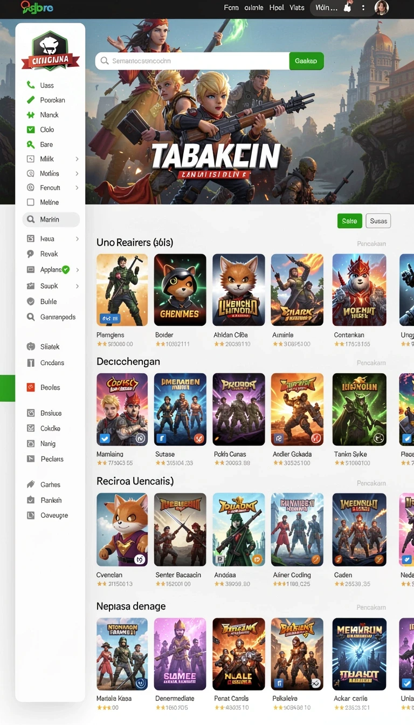Click the green check badge on Applans

[66, 269]
